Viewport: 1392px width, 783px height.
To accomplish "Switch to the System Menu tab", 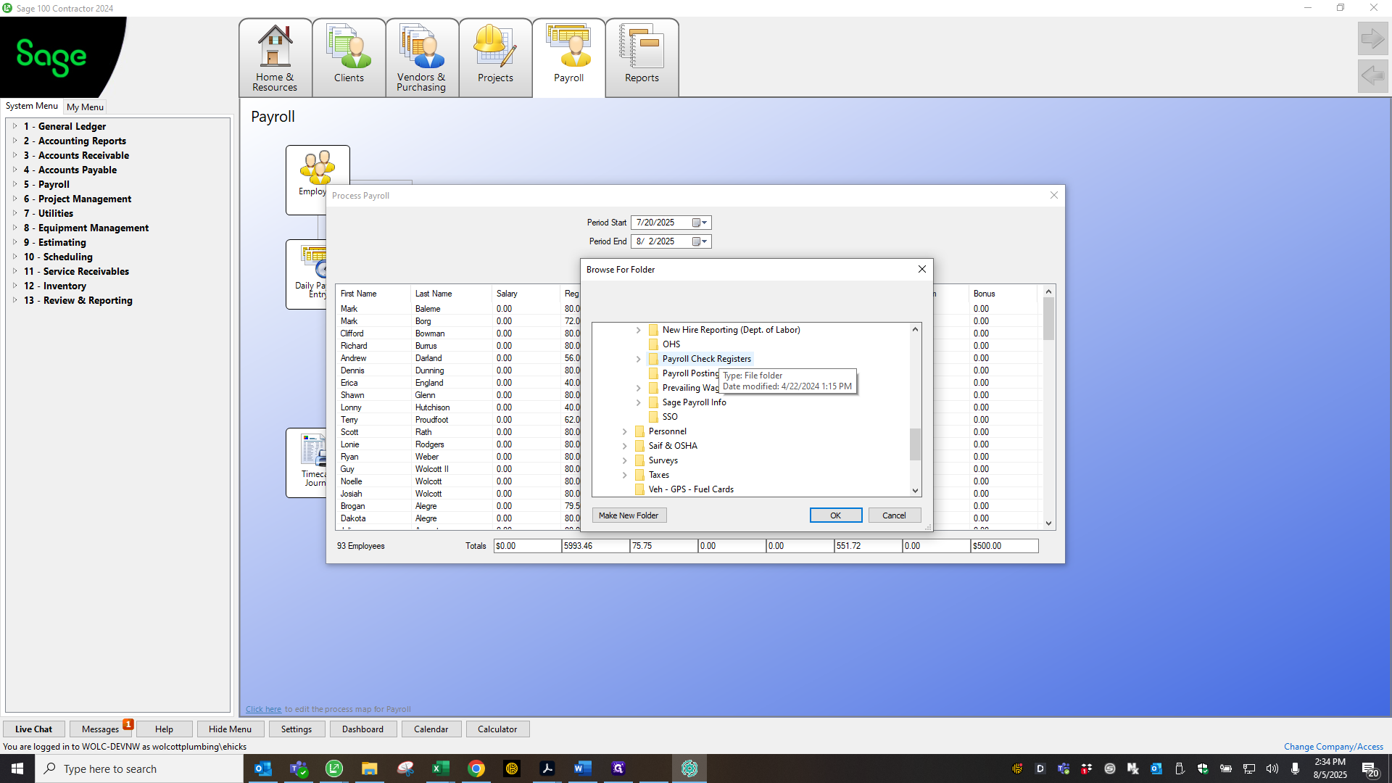I will pos(32,106).
